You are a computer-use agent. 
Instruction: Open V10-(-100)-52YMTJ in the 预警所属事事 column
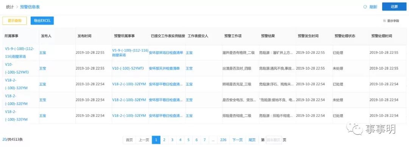tap(128, 68)
